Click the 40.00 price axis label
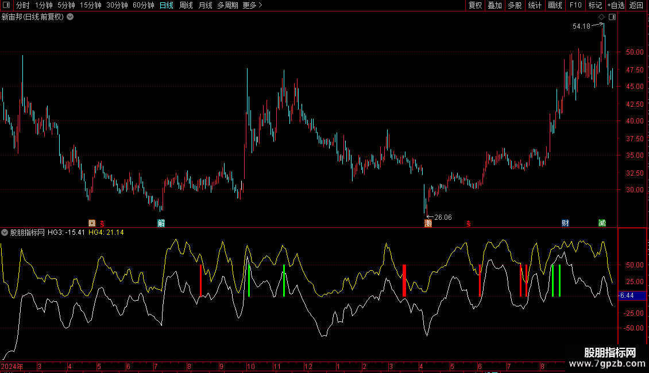The height and width of the screenshot is (373, 649). point(635,121)
